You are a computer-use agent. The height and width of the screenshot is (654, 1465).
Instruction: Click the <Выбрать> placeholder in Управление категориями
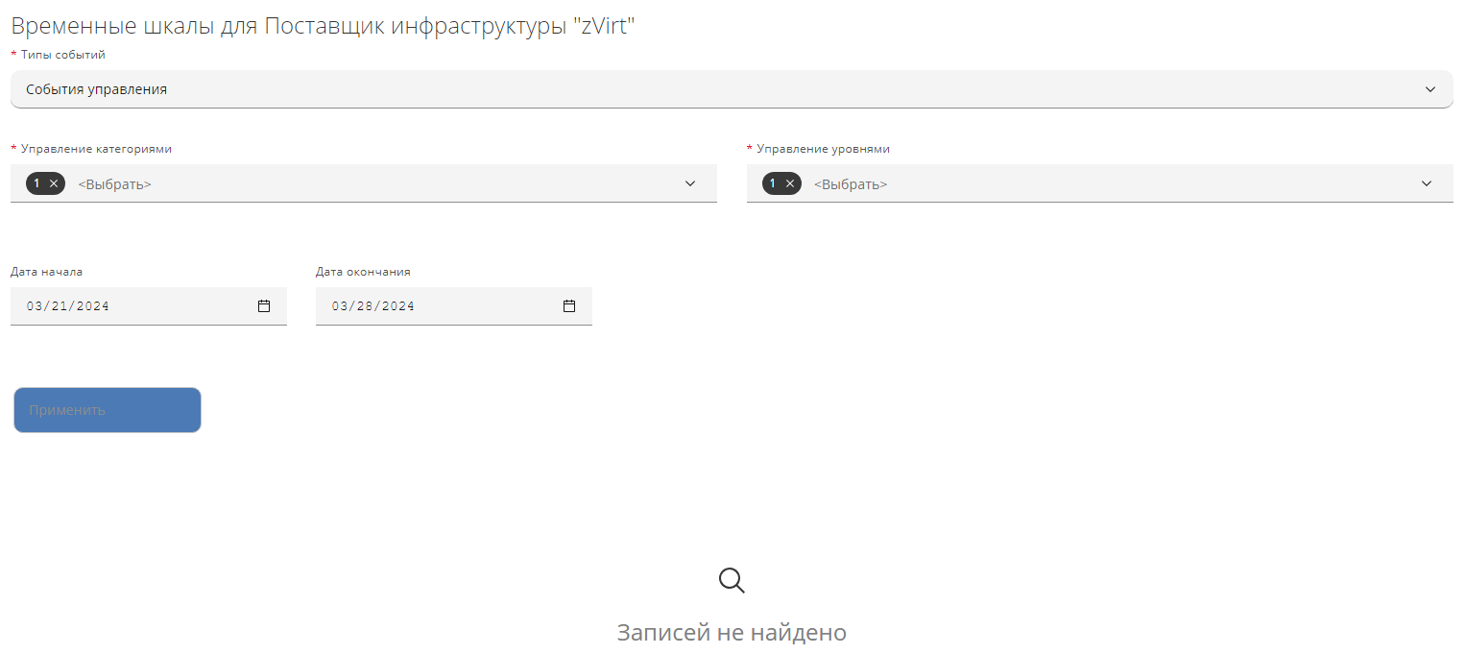(114, 184)
